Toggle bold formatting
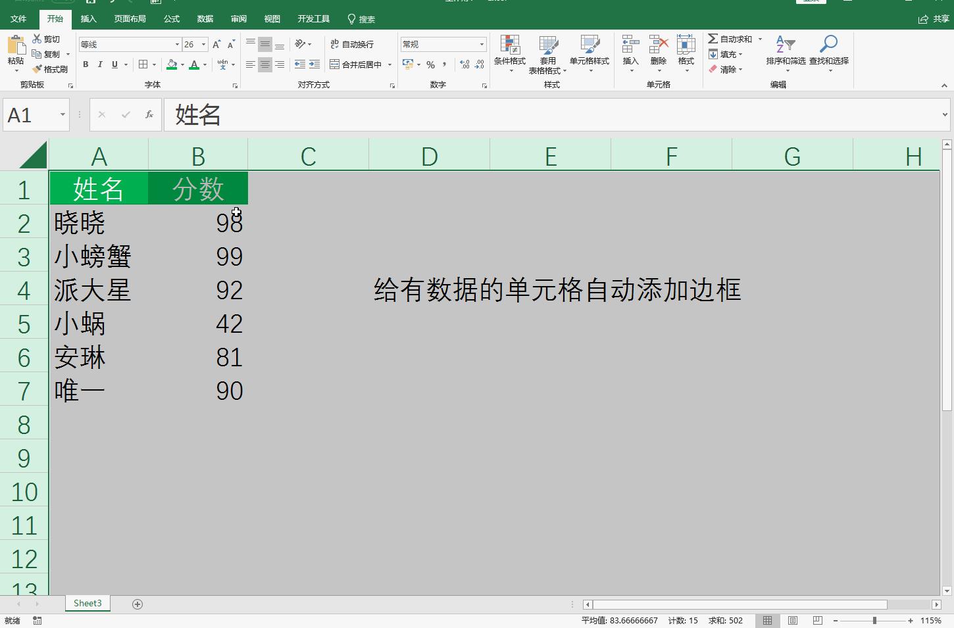The image size is (954, 628). click(x=85, y=64)
